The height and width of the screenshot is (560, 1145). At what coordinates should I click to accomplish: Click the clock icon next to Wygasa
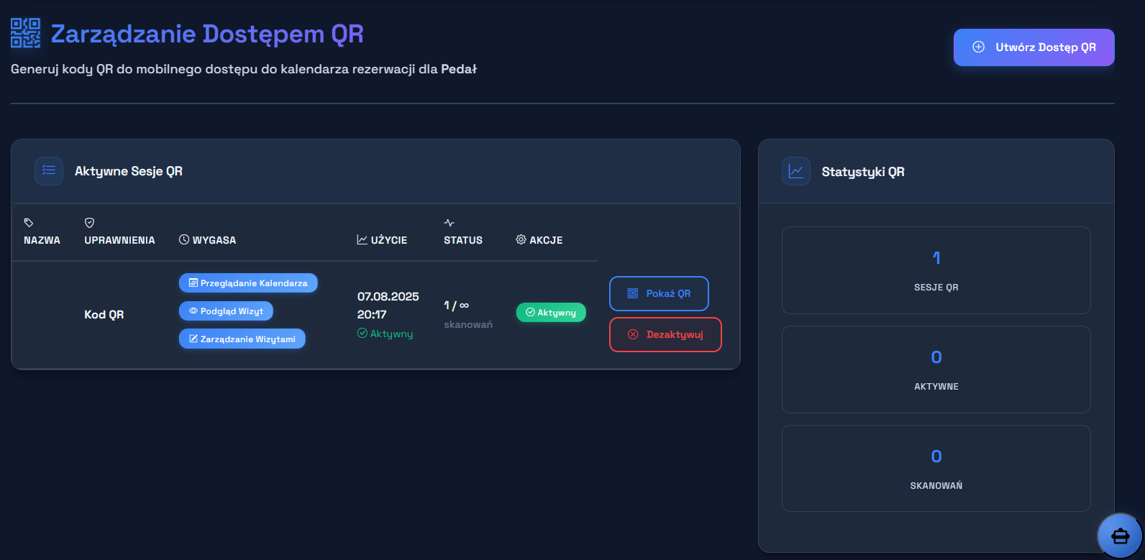tap(184, 240)
